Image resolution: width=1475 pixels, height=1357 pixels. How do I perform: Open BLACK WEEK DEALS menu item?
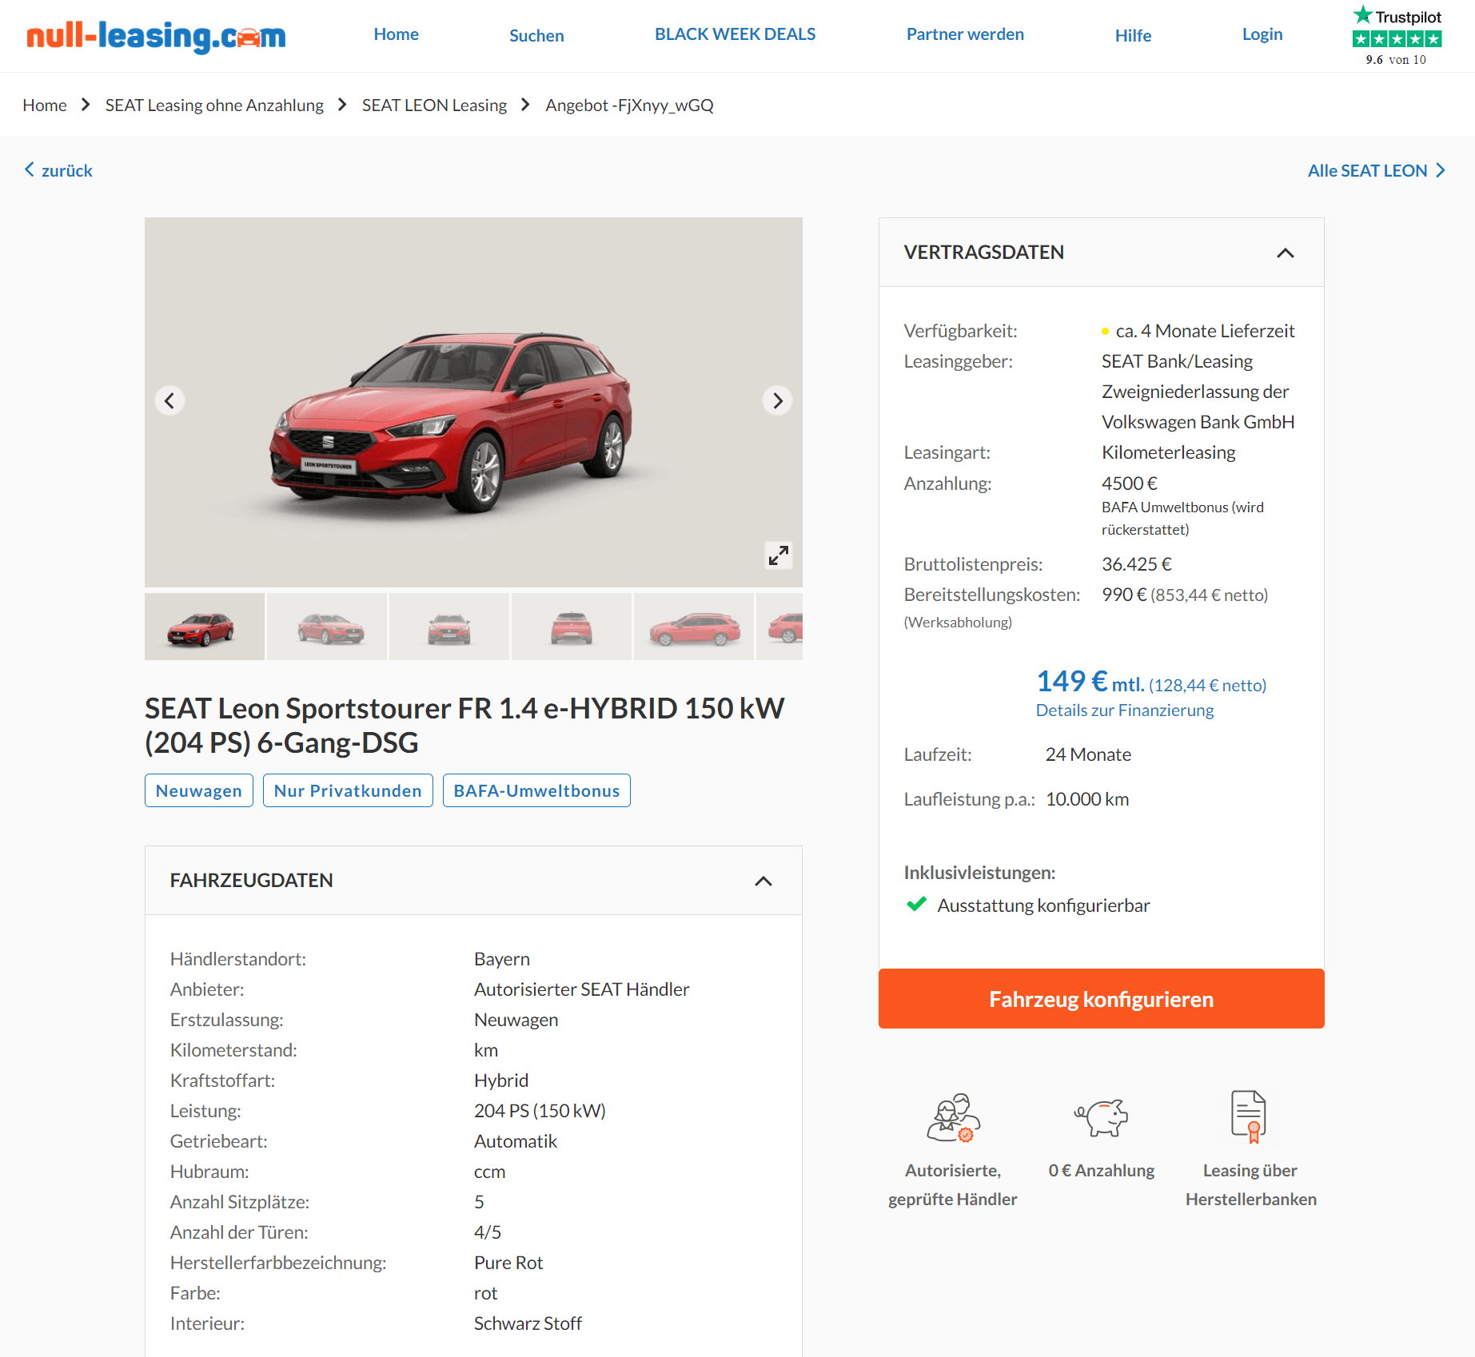click(735, 34)
